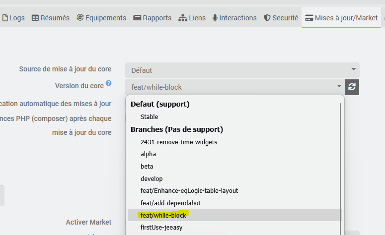Choose the develop branch
Image resolution: width=385 pixels, height=235 pixels.
pos(152,178)
